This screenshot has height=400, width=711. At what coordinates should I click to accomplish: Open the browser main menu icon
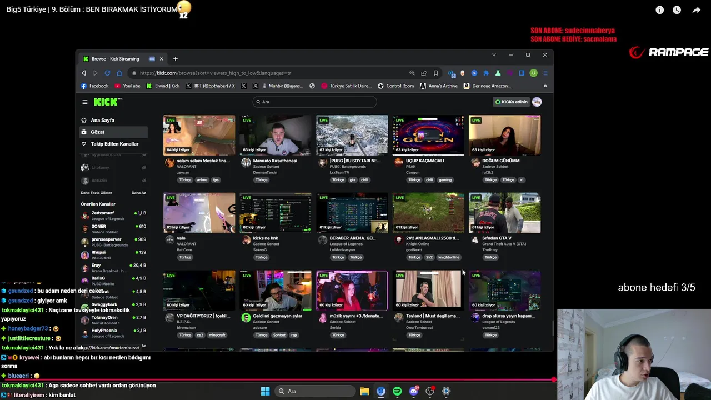click(x=545, y=73)
